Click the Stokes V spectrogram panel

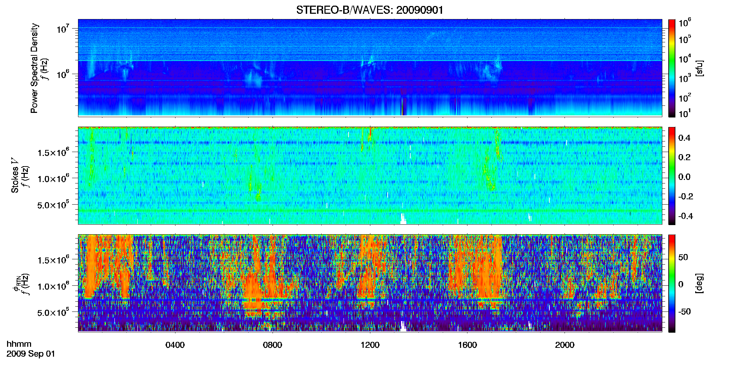[x=370, y=176]
